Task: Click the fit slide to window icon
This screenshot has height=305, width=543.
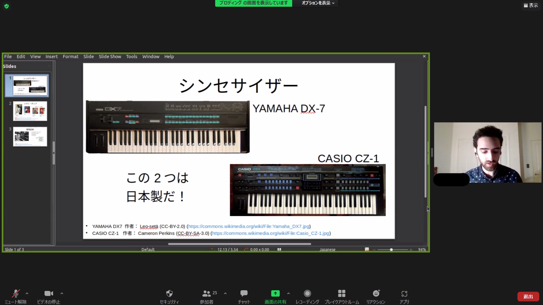Action: click(367, 249)
